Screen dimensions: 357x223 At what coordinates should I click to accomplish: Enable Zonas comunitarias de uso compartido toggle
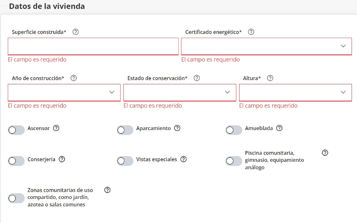(x=16, y=199)
